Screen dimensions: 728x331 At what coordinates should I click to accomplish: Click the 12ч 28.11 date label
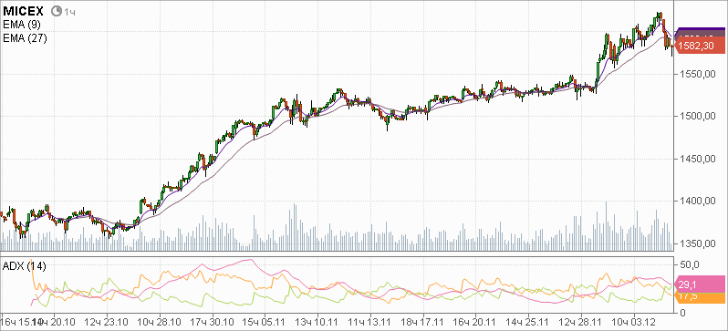579,321
